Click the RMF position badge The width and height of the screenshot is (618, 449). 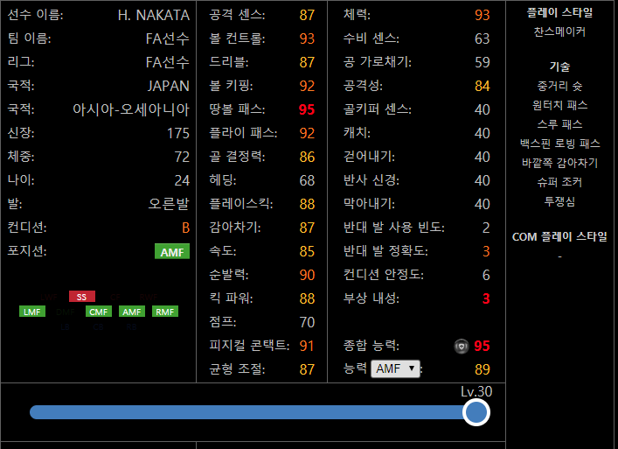(164, 312)
